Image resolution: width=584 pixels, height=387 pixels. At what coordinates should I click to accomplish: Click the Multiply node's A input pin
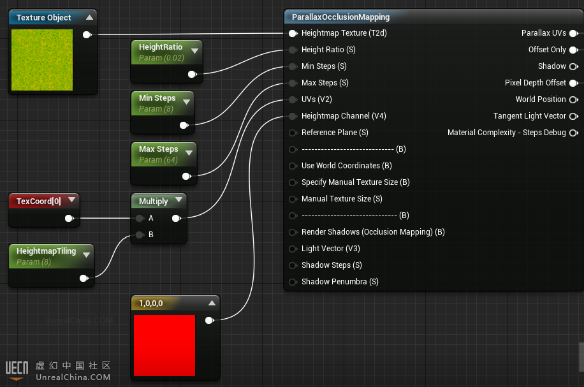tap(140, 218)
